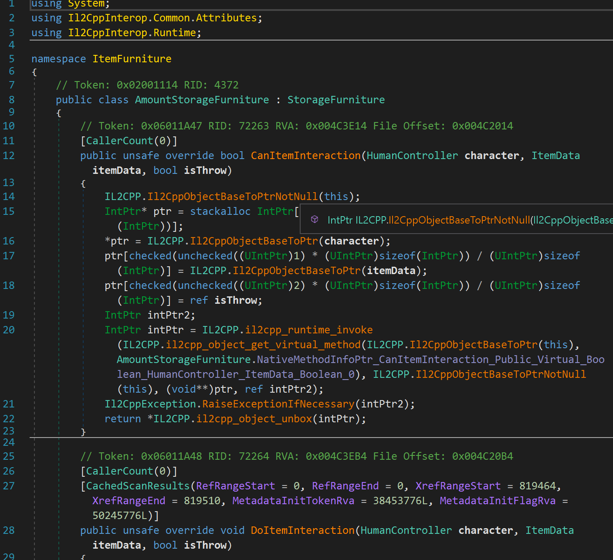Click the RefRangeStart property

236,486
